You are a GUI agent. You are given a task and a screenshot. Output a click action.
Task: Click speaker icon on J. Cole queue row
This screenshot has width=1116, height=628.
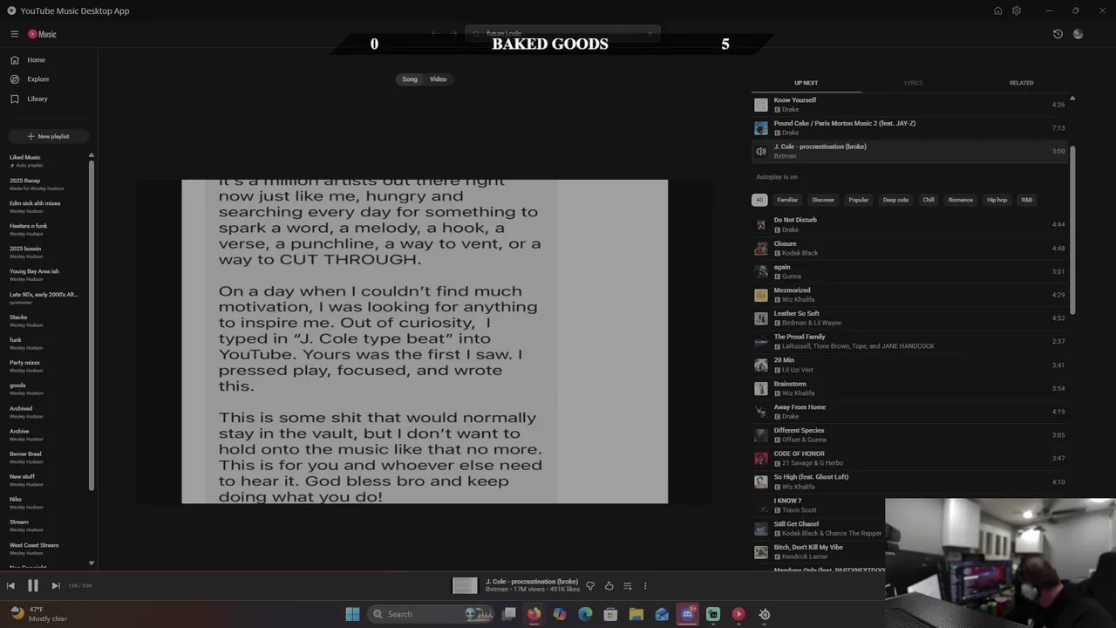click(x=761, y=151)
